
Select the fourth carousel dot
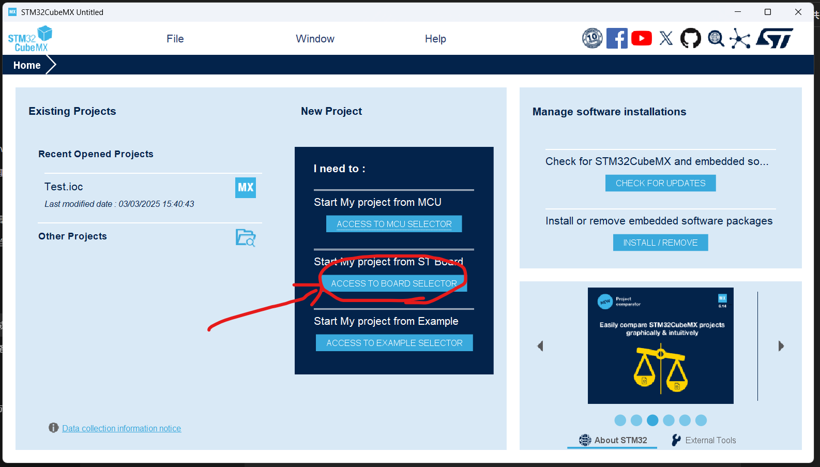point(669,420)
